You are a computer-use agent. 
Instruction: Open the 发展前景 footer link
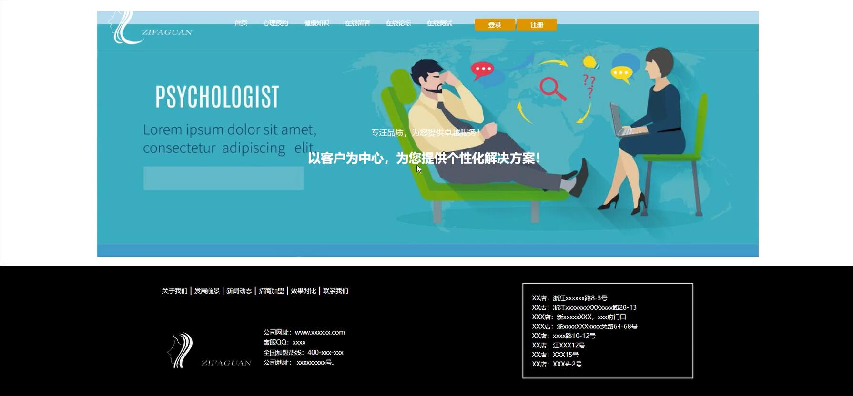coord(207,291)
